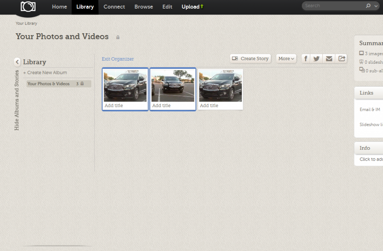Open the More dropdown menu
Viewport: 383px width, 251px height.
[x=286, y=59]
